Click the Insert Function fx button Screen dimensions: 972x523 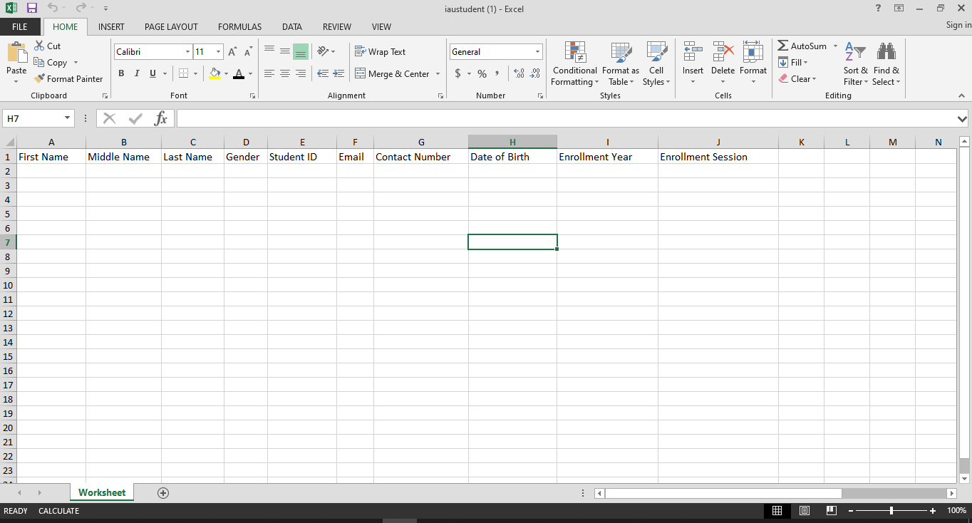click(162, 118)
